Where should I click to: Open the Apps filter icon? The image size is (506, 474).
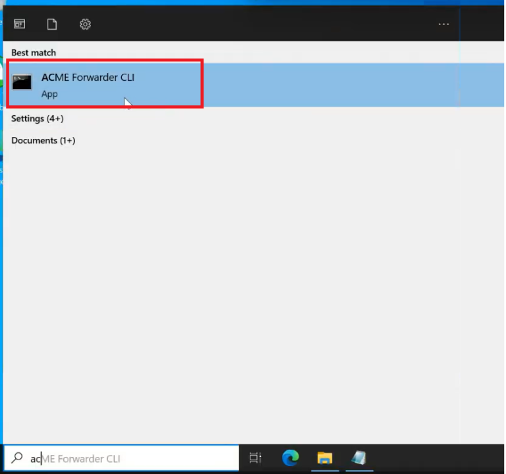click(x=19, y=24)
